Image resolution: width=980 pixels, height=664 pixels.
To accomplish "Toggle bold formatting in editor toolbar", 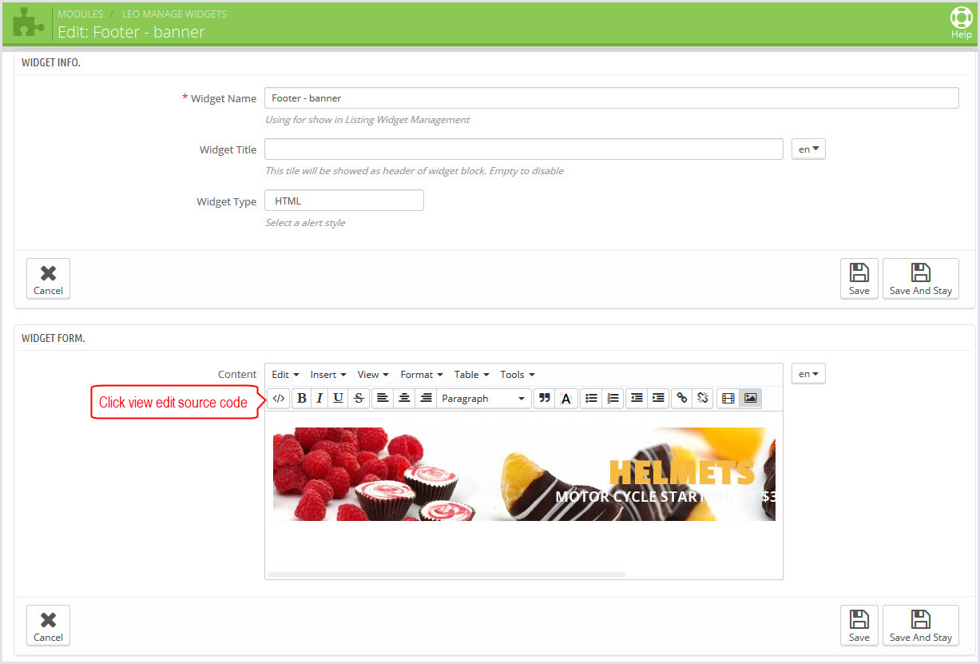I will pos(301,398).
